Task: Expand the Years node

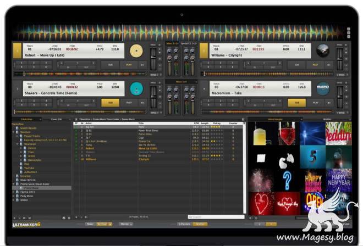Action: click(21, 152)
